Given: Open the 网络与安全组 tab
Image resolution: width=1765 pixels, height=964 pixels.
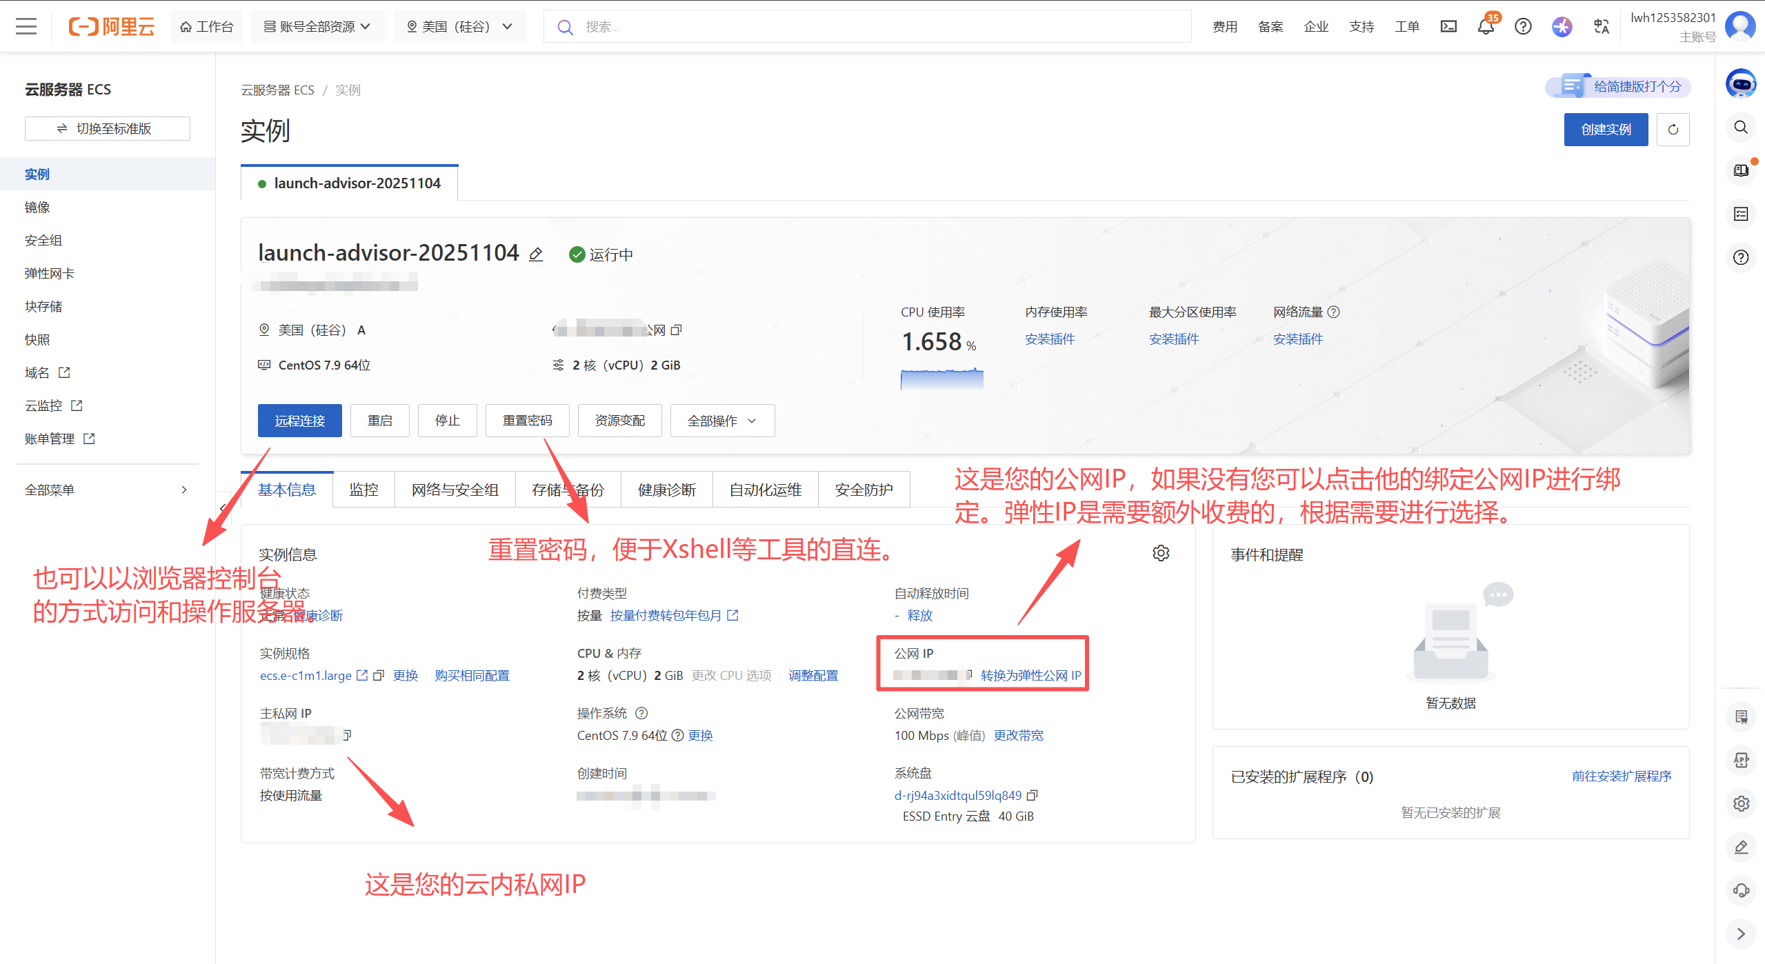Looking at the screenshot, I should (455, 490).
